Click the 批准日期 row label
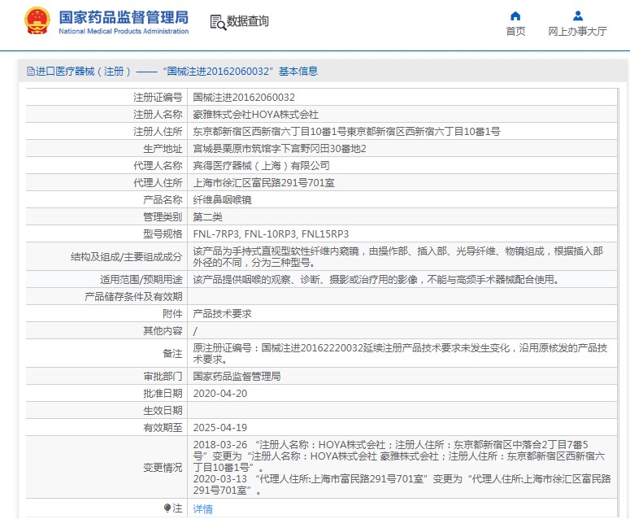Screen dimensions: 630x519 coord(163,394)
